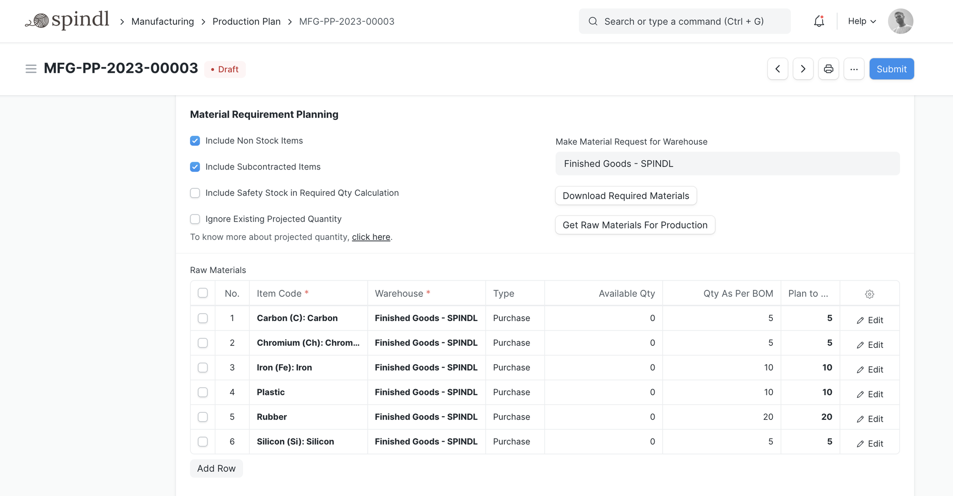Image resolution: width=953 pixels, height=496 pixels.
Task: Open the Help dropdown
Action: point(861,21)
